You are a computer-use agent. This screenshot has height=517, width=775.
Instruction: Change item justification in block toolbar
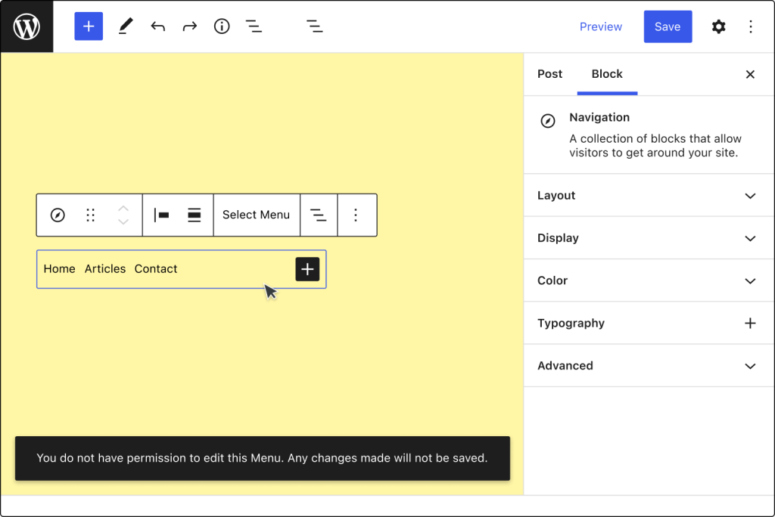pyautogui.click(x=161, y=215)
